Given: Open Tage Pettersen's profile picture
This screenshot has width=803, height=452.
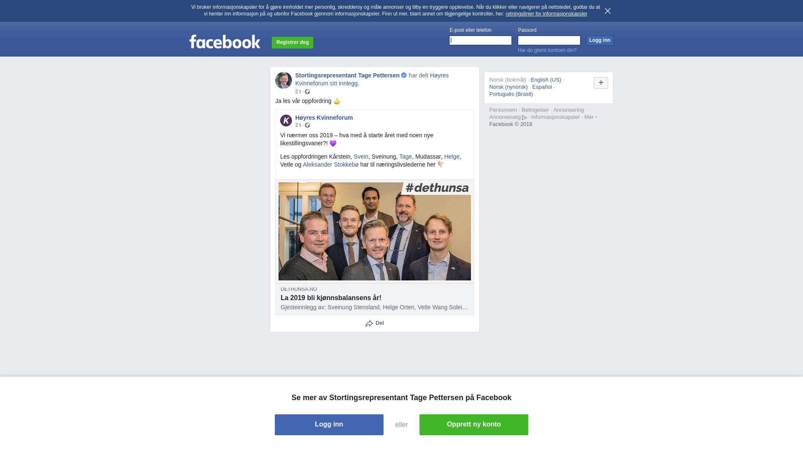Looking at the screenshot, I should click(284, 80).
